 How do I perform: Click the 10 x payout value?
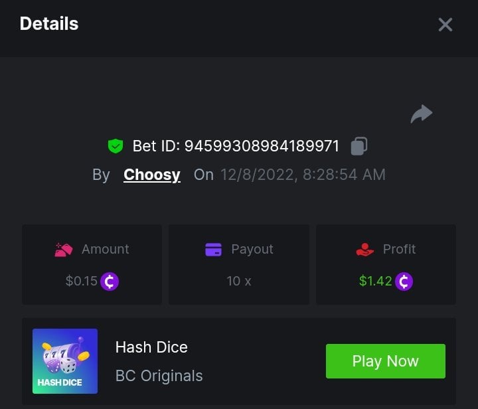(239, 282)
